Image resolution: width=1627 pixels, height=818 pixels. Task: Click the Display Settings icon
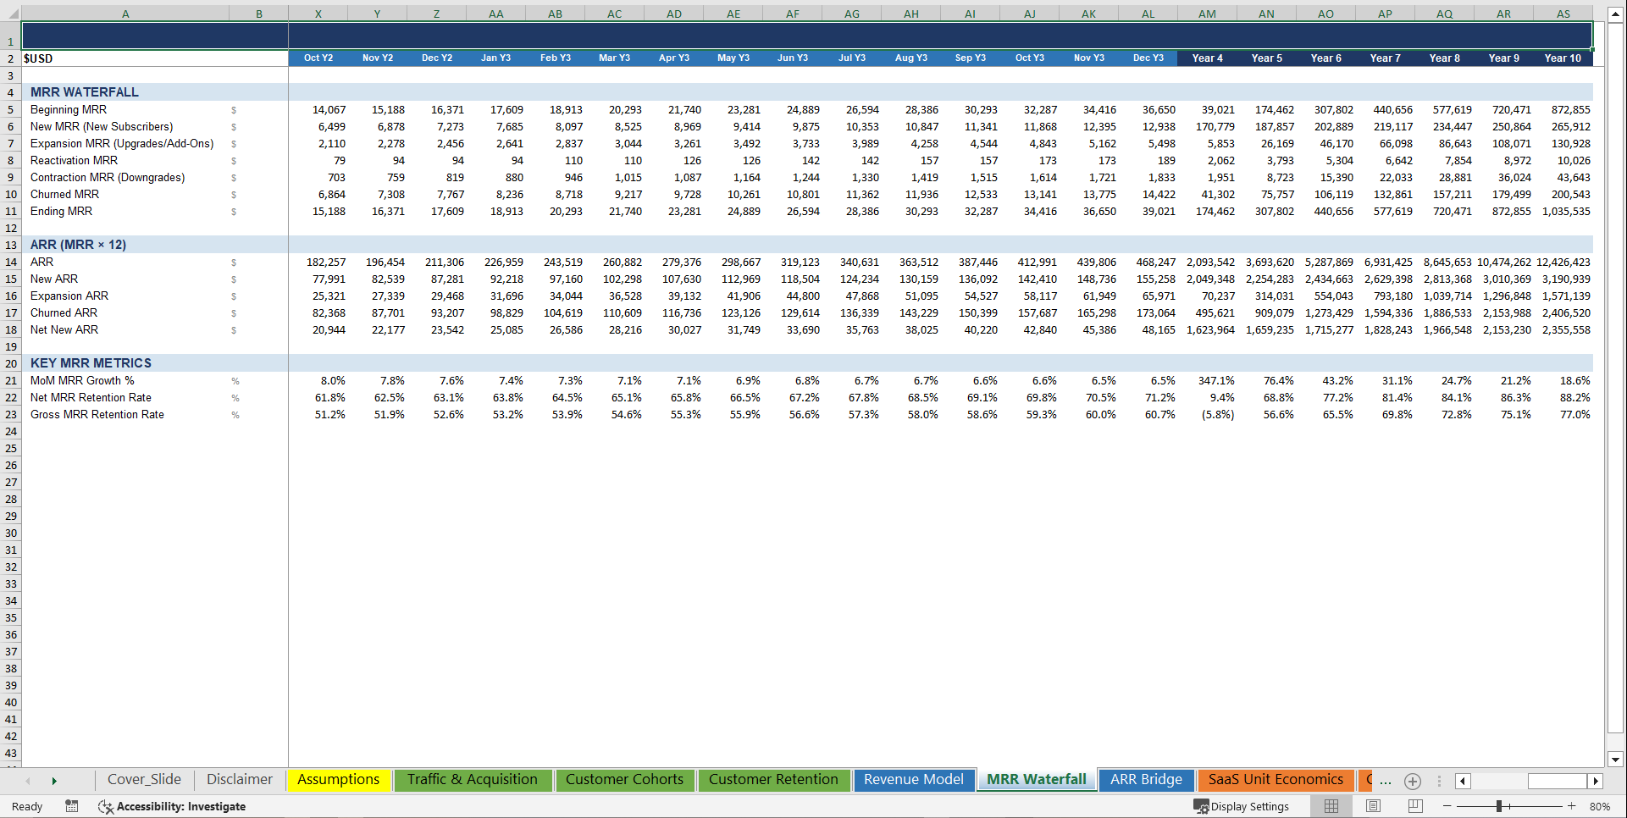click(1202, 805)
